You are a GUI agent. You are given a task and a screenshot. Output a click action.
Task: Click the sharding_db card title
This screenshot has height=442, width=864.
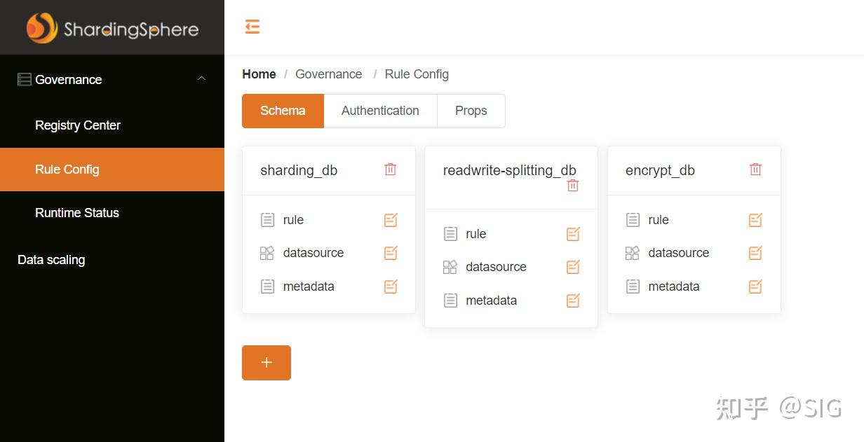299,170
